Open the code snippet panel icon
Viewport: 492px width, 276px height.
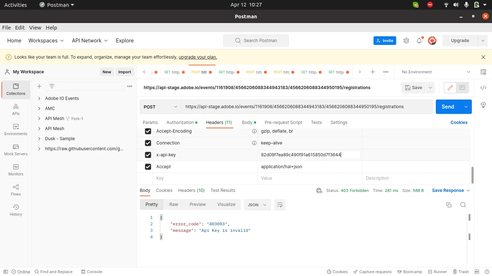483,88
